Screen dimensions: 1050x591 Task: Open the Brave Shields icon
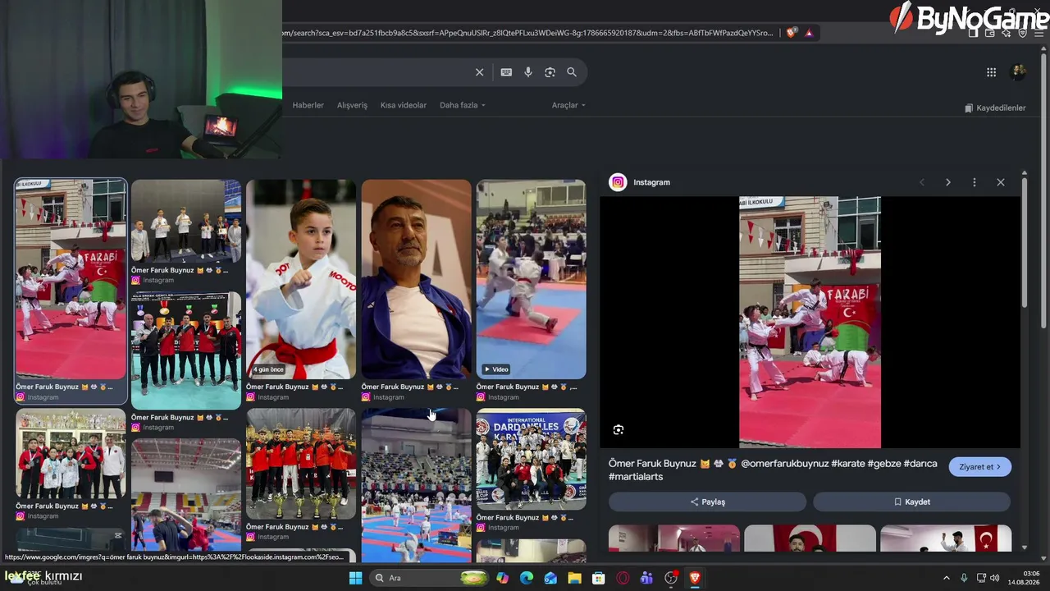coord(791,33)
